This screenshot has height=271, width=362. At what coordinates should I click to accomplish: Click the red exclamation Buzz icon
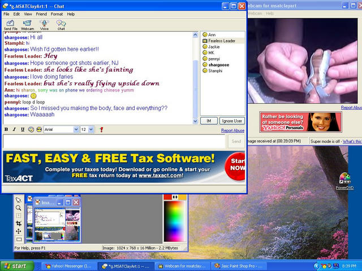101,129
